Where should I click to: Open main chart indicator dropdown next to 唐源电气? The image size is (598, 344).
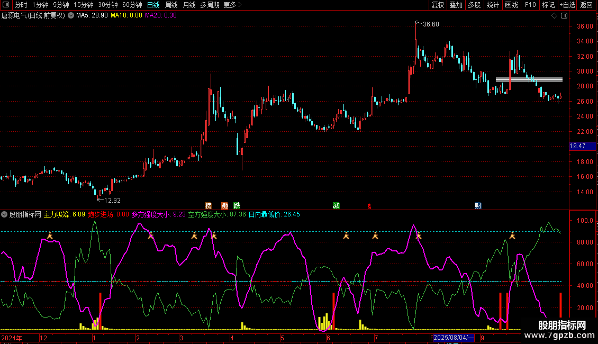click(71, 16)
